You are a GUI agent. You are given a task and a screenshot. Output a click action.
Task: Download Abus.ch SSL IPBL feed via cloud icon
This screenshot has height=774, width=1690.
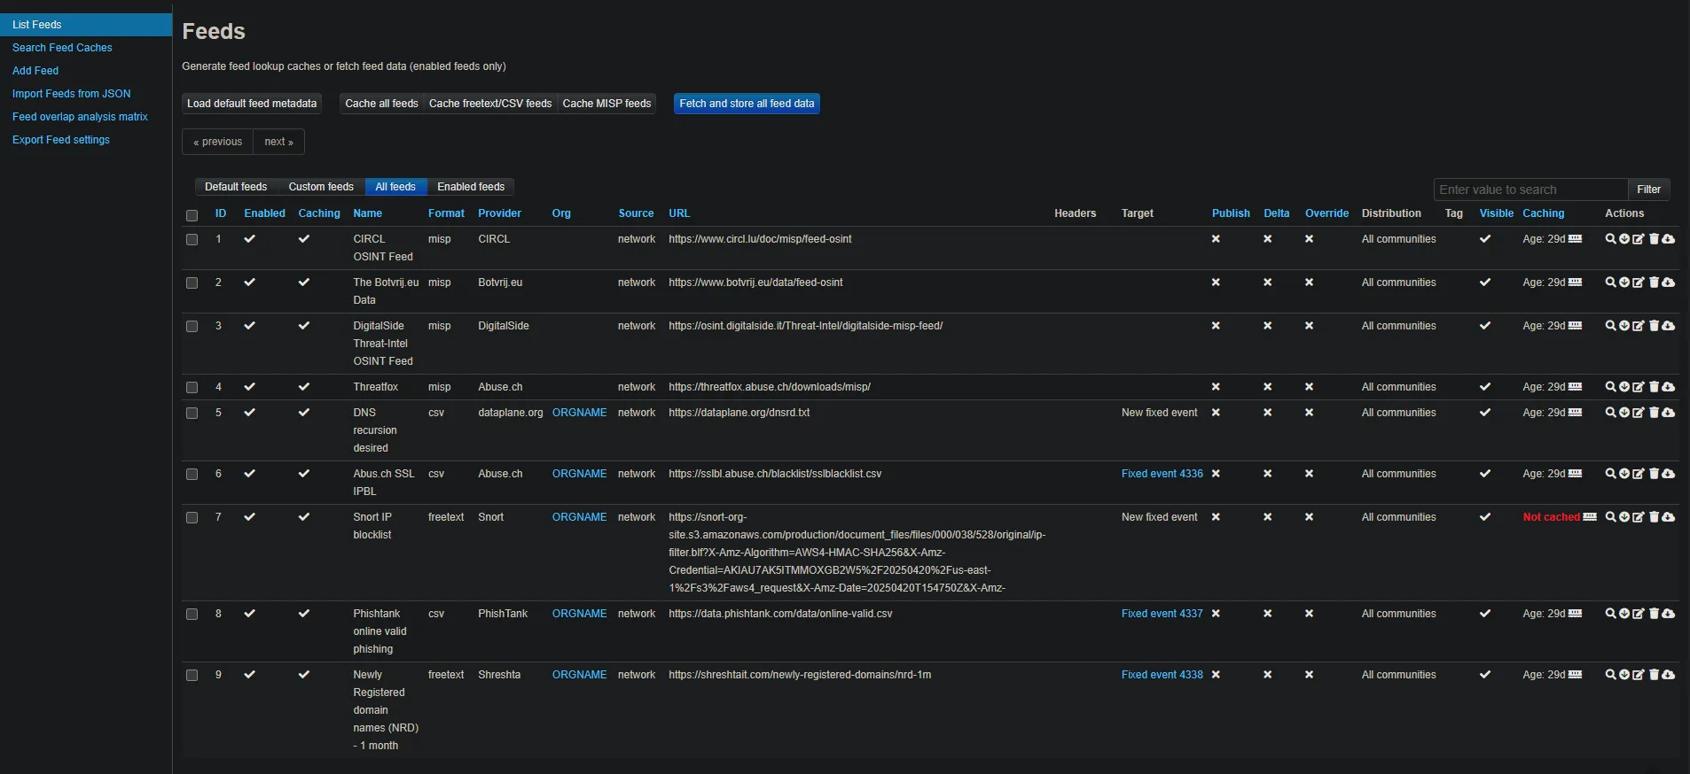pos(1669,474)
